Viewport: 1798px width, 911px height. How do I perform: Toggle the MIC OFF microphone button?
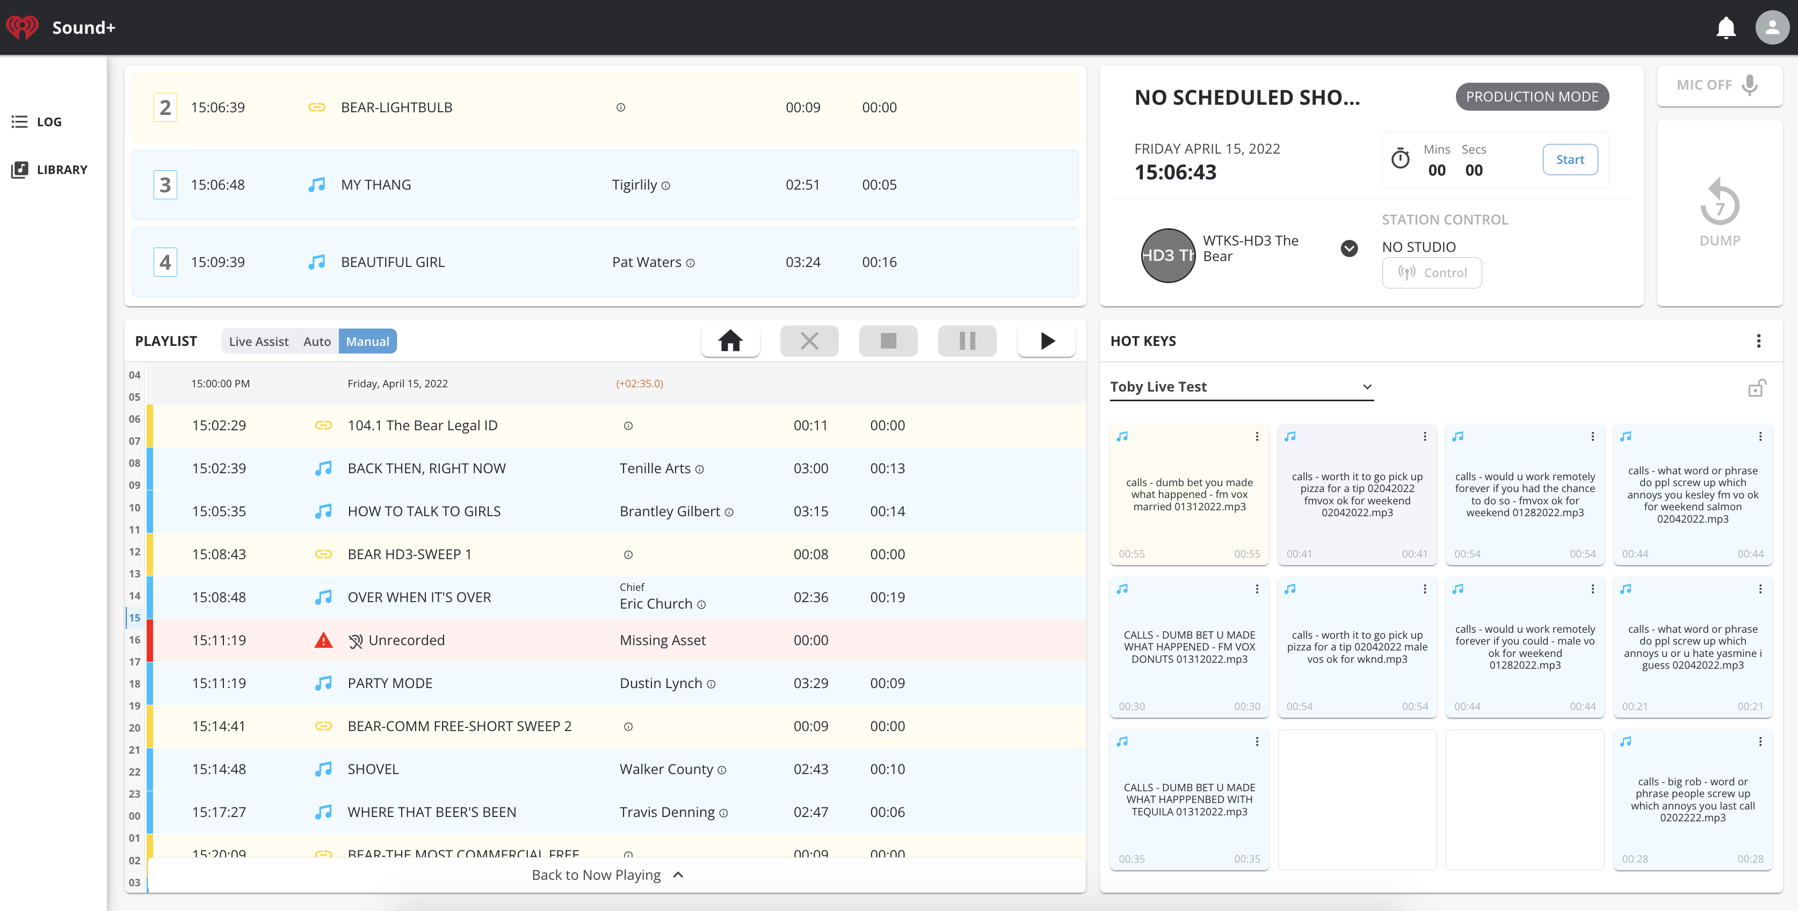pos(1719,85)
